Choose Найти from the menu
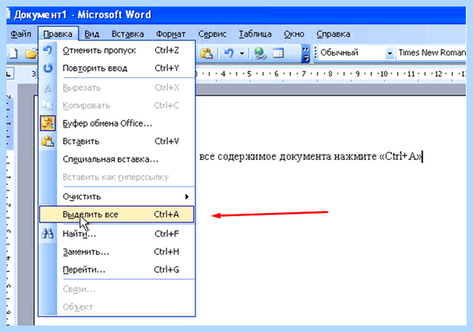 pos(117,233)
